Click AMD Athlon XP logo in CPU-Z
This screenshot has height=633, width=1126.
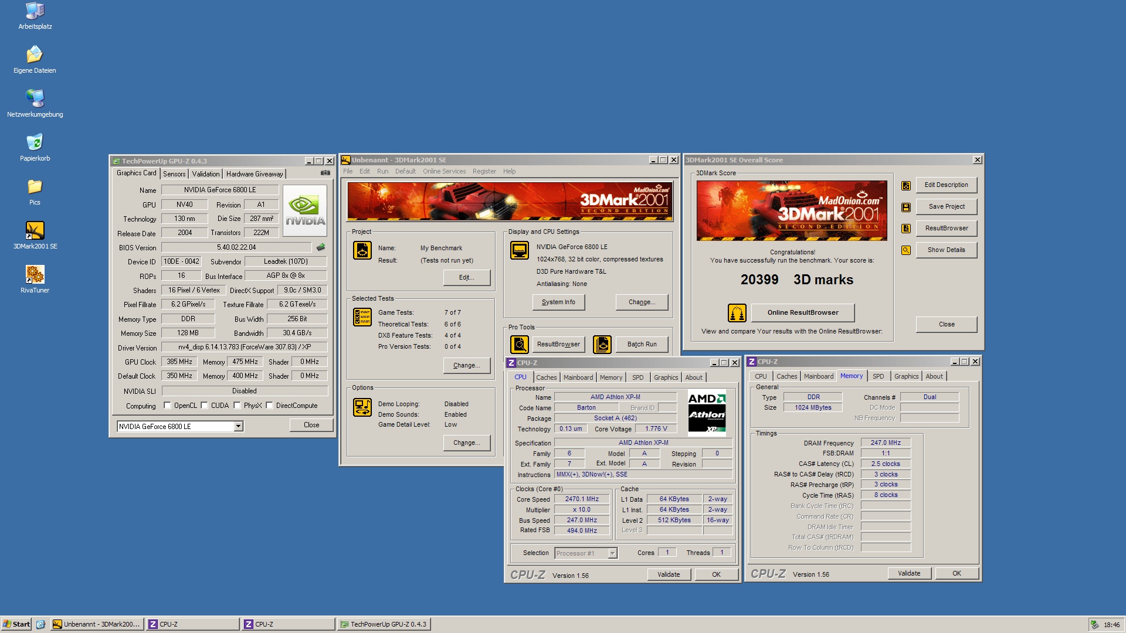pyautogui.click(x=707, y=413)
